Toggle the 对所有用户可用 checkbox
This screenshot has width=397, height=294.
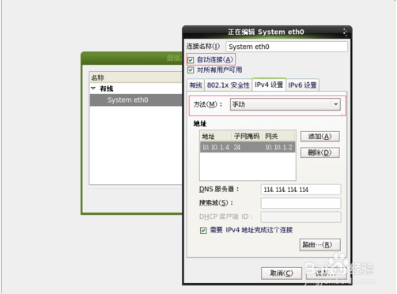pyautogui.click(x=191, y=70)
